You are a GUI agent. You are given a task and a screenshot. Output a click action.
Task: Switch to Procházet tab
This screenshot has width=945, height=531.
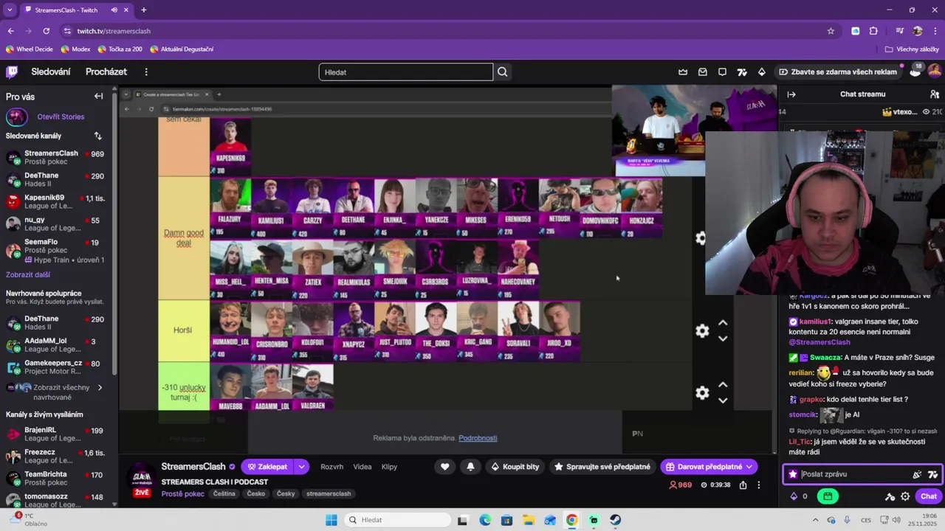106,72
